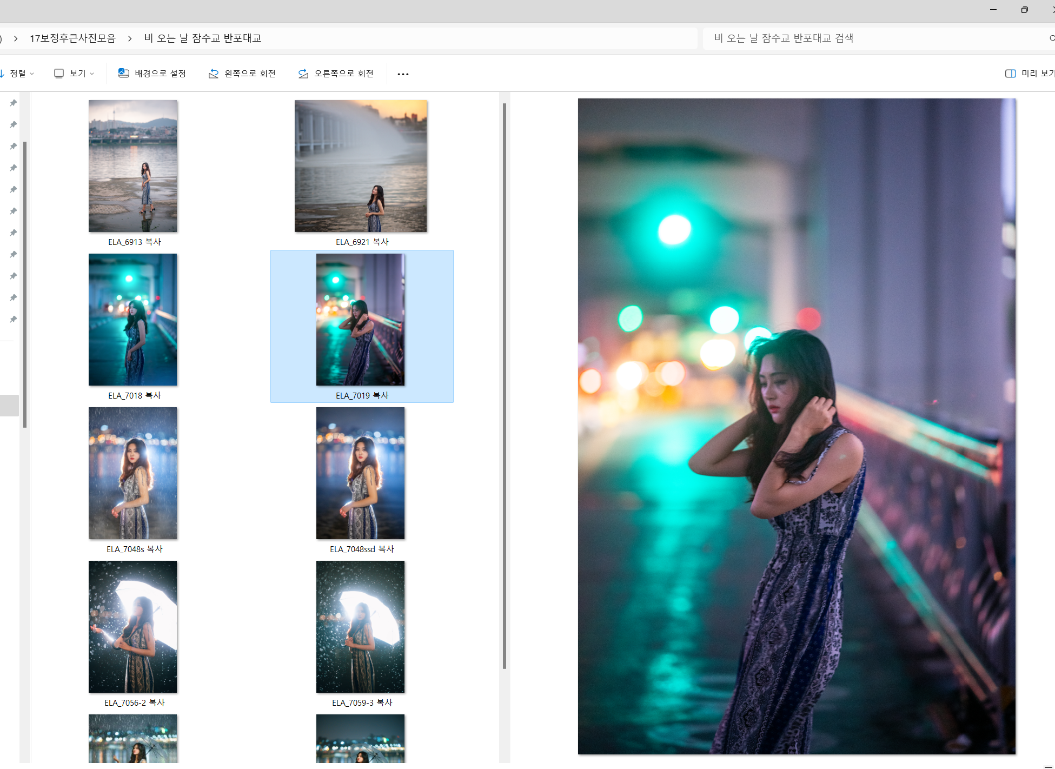
Task: Click the last pin icon in sidebar
Action: (14, 319)
